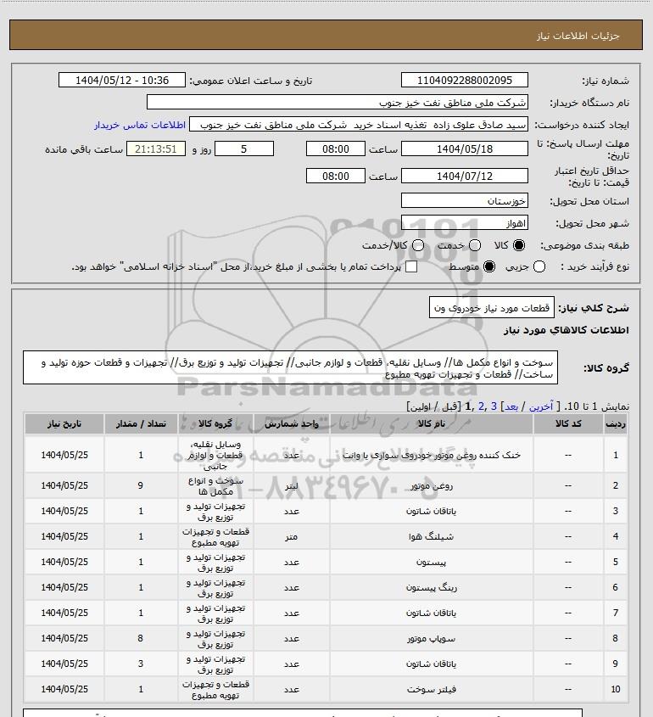The height and width of the screenshot is (717, 653).
Task: Click the گروه کالا description box
Action: 290,368
